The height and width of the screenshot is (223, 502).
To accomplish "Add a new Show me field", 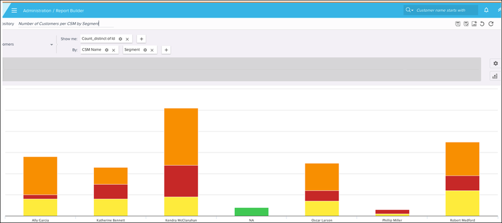I will tap(141, 39).
